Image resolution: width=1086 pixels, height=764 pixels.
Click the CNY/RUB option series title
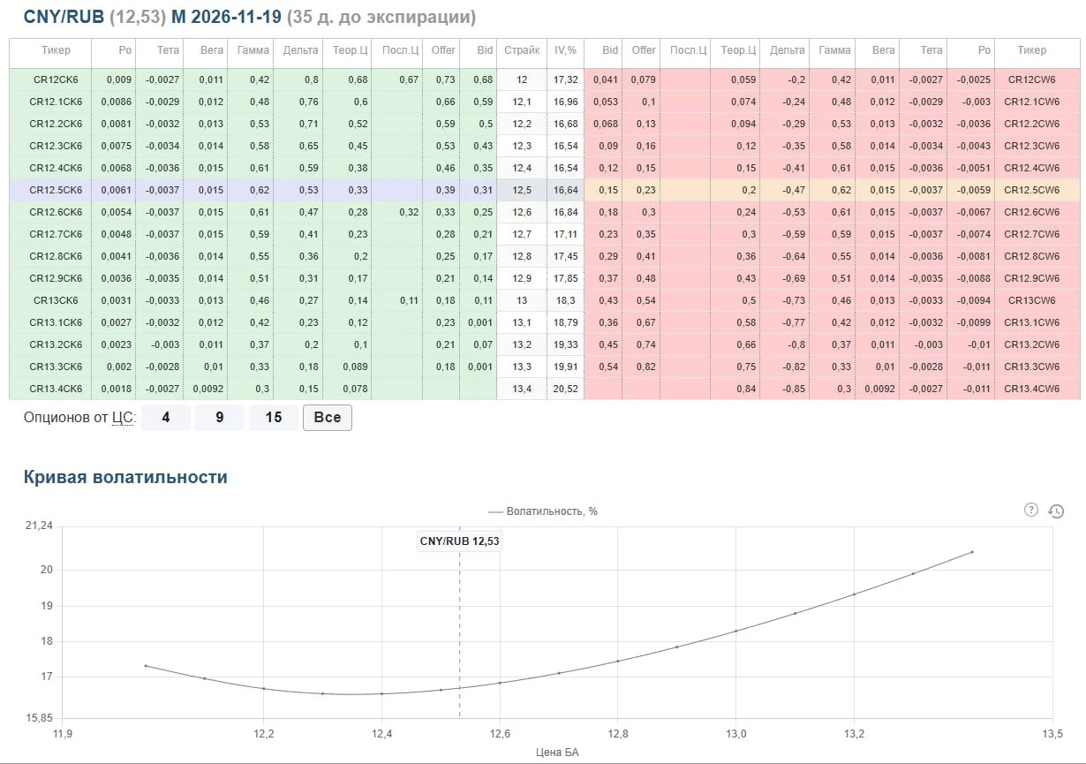tap(250, 17)
